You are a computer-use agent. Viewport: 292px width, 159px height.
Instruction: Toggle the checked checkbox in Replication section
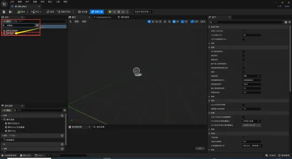[x=243, y=64]
